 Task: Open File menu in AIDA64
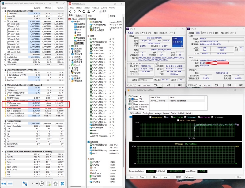(71, 7)
